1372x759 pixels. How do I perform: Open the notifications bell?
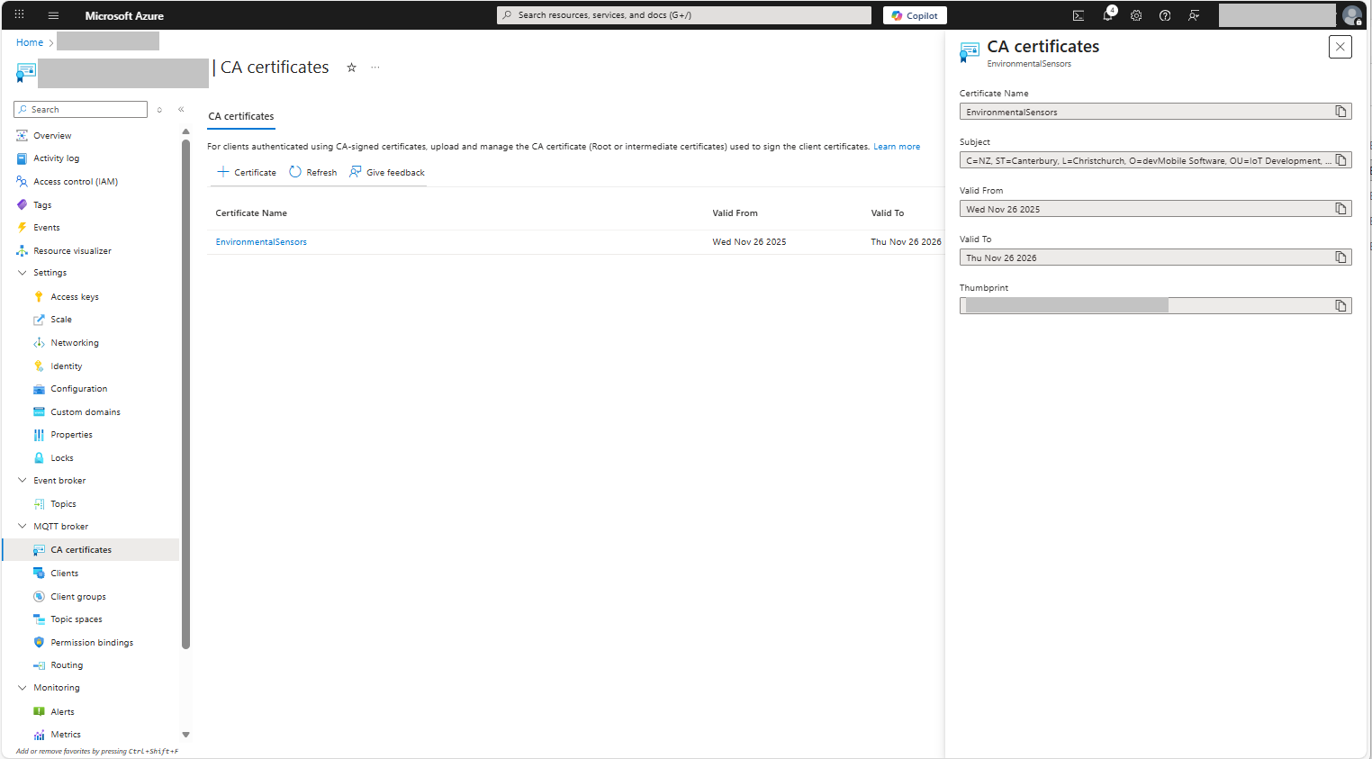1107,15
